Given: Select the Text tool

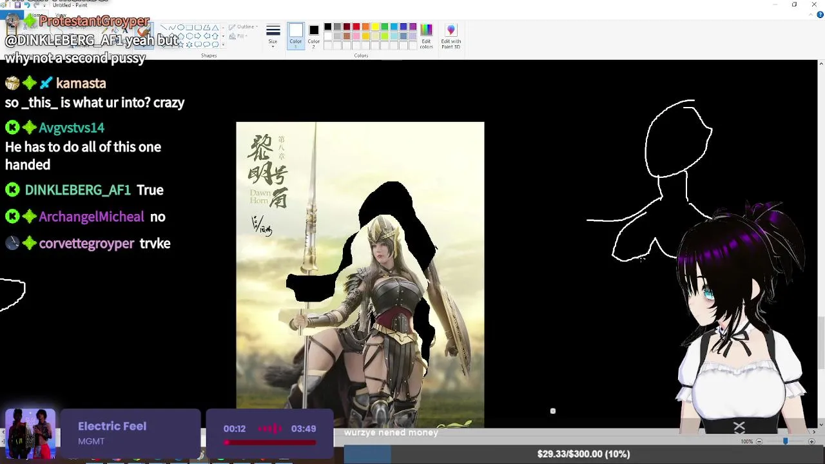Looking at the screenshot, I should click(125, 31).
